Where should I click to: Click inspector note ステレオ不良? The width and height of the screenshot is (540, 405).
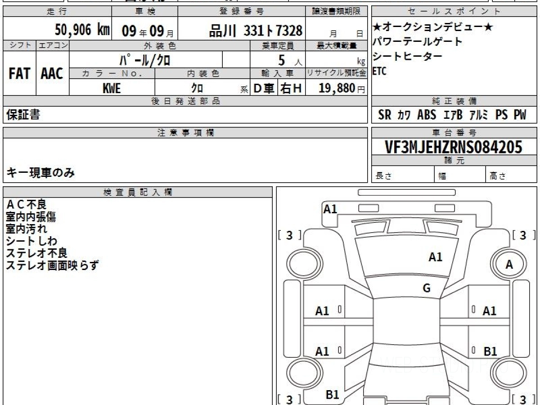(x=36, y=253)
